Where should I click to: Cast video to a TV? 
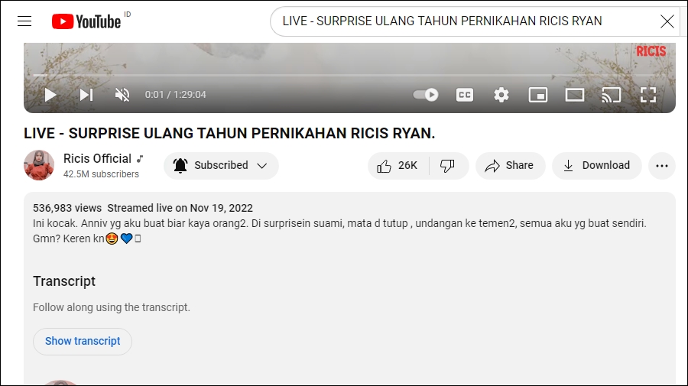[x=612, y=95]
